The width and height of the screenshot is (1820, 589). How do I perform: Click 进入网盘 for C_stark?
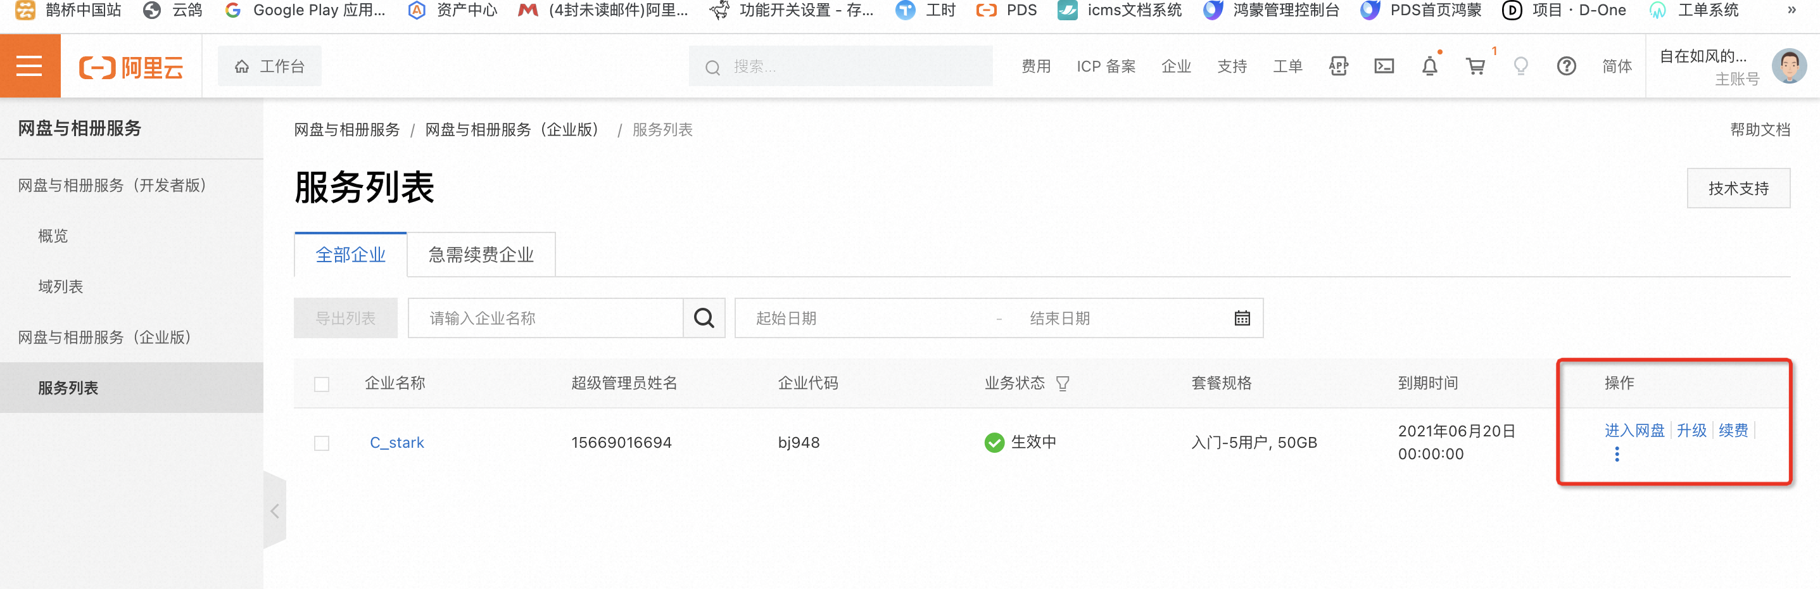click(1634, 430)
